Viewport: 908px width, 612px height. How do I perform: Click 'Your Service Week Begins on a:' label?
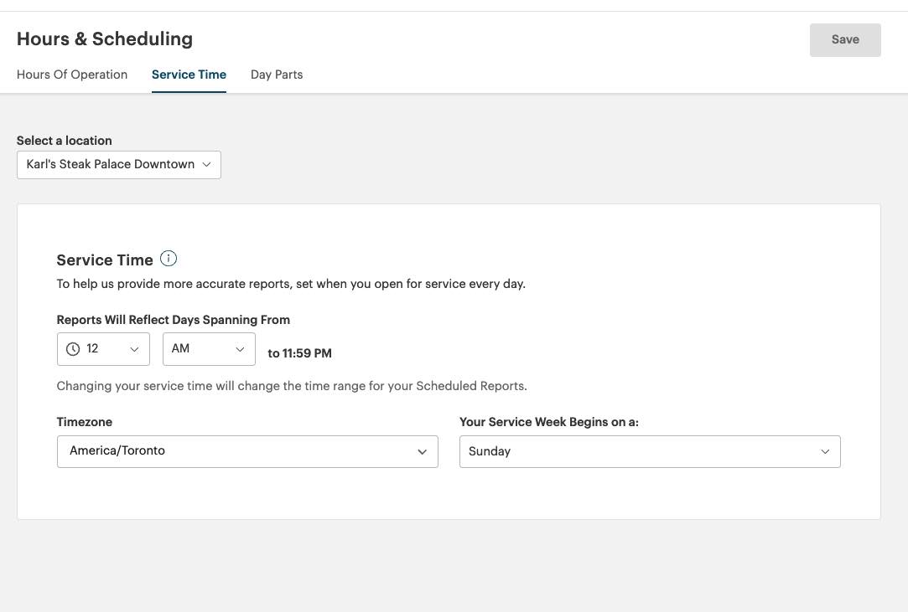point(548,422)
